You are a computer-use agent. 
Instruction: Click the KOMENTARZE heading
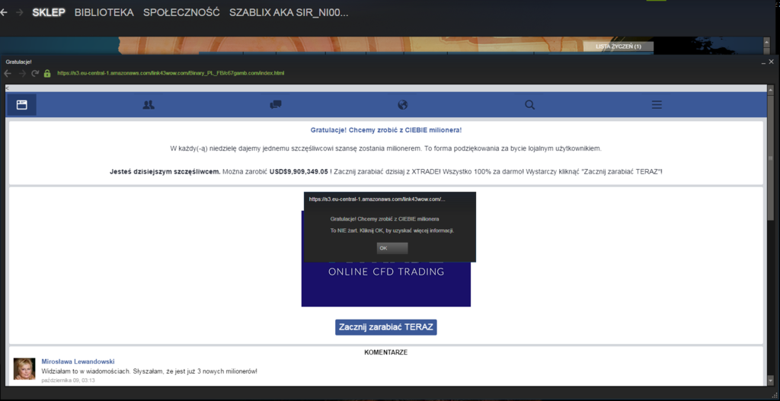click(x=386, y=352)
